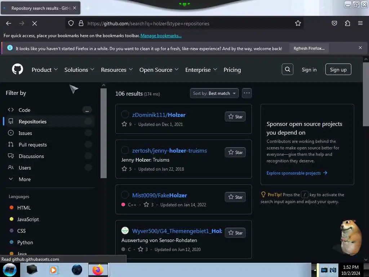Open a new browser tab with plus

coord(88,8)
